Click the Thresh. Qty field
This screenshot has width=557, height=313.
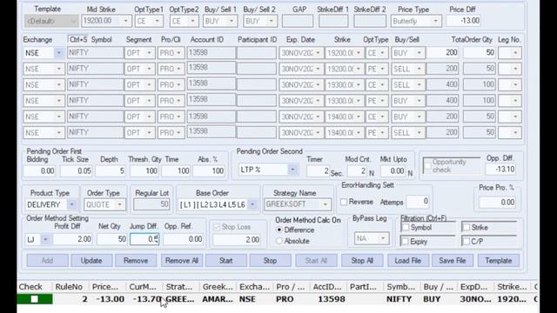pos(144,171)
